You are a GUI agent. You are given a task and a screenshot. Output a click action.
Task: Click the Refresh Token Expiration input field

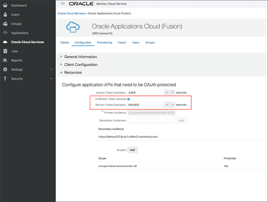146,105
